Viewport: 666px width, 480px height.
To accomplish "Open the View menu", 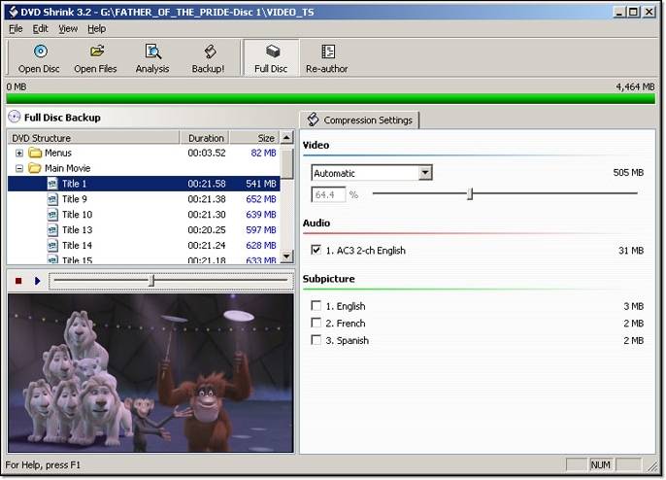I will 68,28.
